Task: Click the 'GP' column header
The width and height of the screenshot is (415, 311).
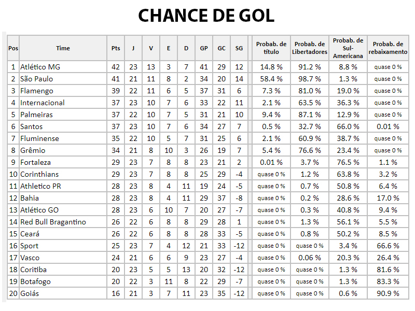Action: [x=204, y=48]
